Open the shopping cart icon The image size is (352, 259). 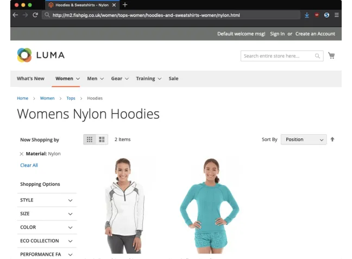click(x=331, y=55)
